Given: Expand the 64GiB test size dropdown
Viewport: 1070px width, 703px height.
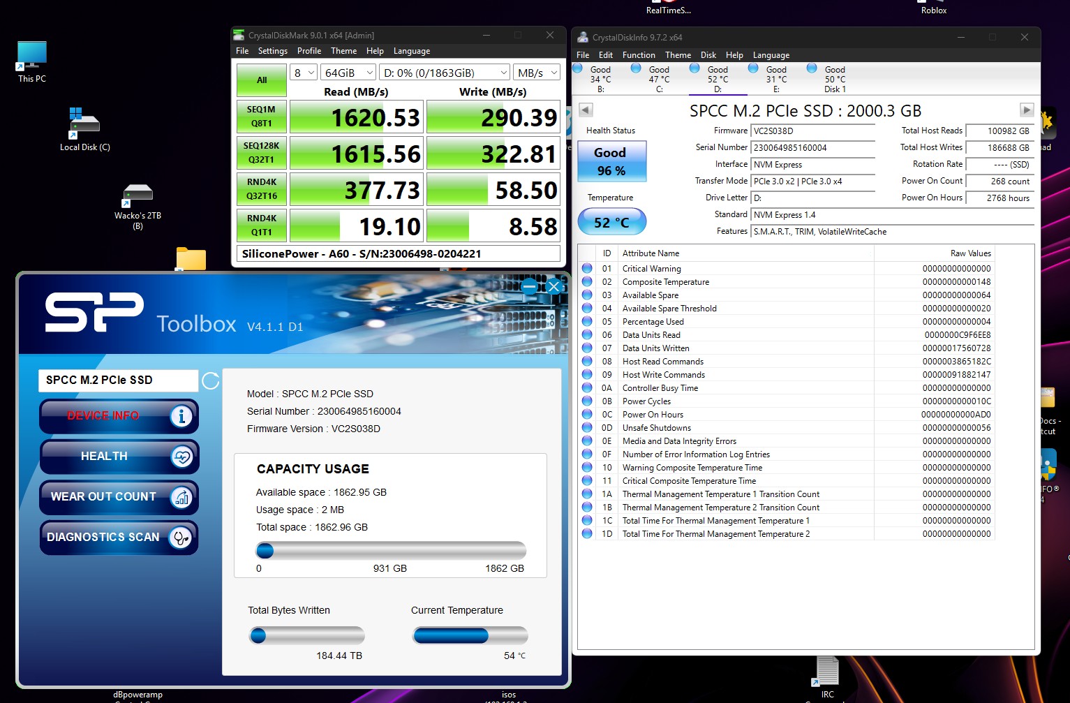Looking at the screenshot, I should click(348, 73).
